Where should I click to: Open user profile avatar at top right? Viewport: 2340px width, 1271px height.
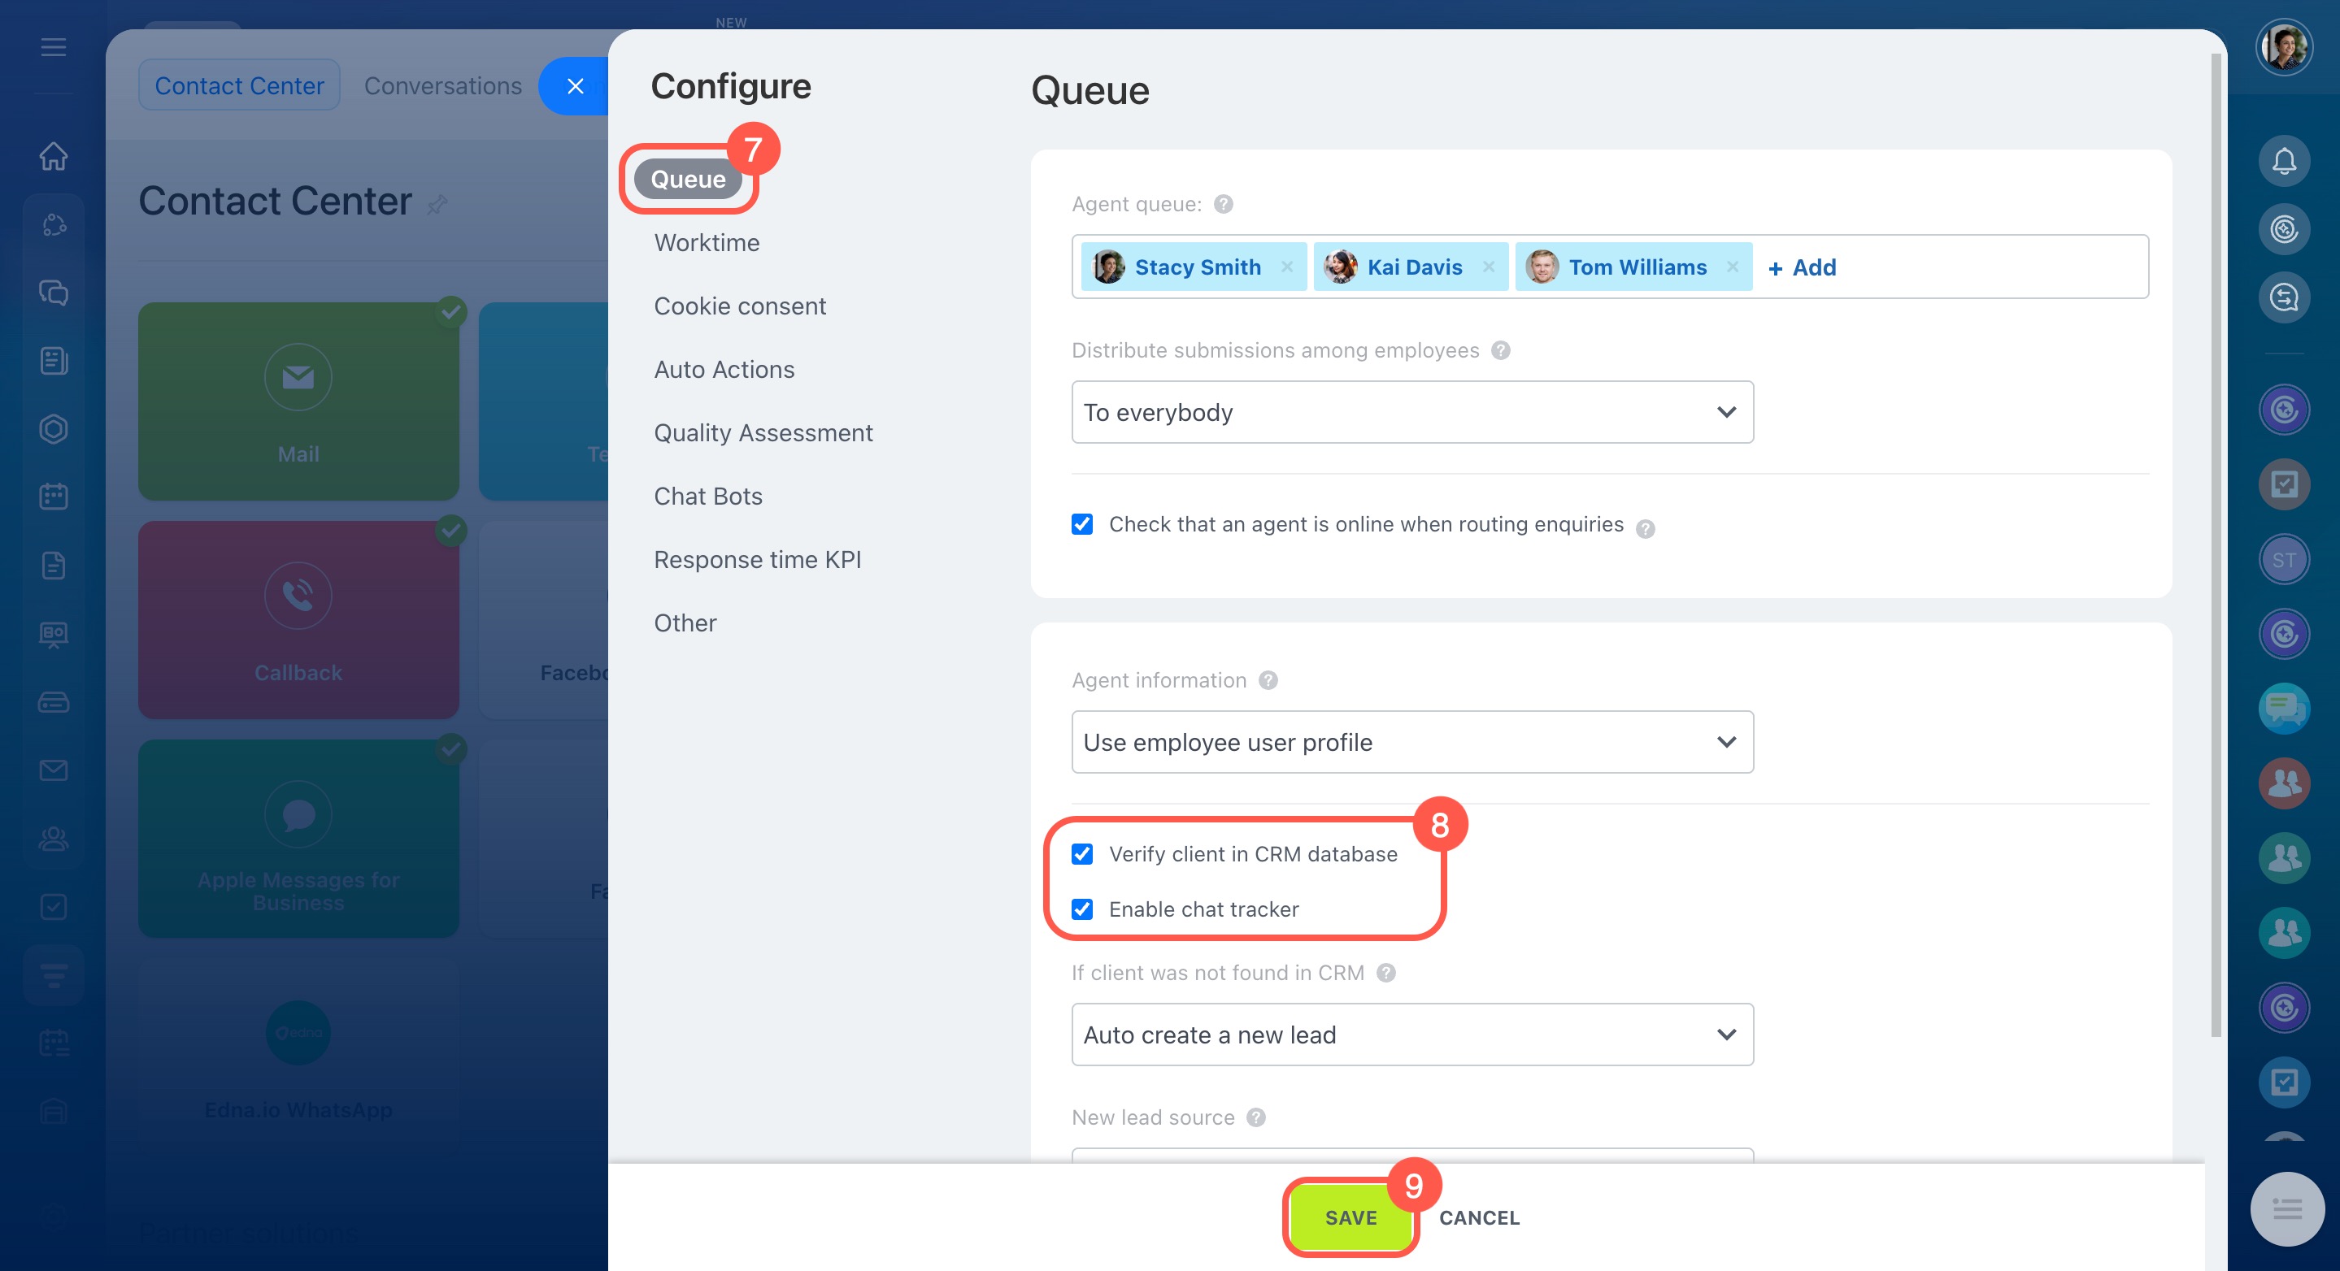coord(2283,47)
